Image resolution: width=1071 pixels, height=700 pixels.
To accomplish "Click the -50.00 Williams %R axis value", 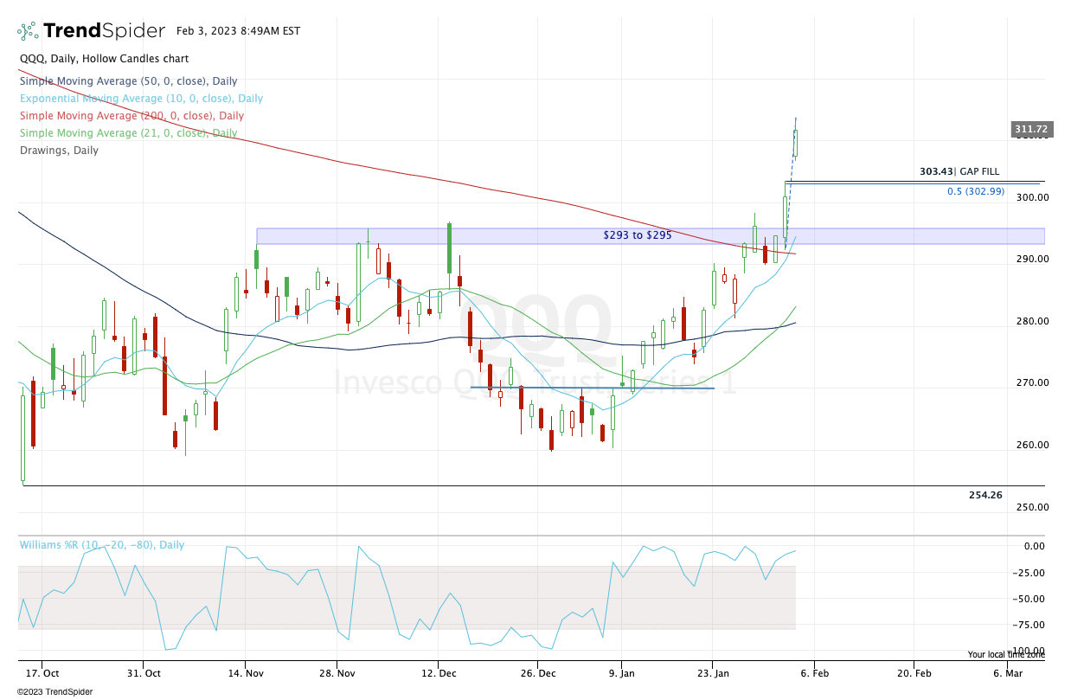I will click(1029, 599).
